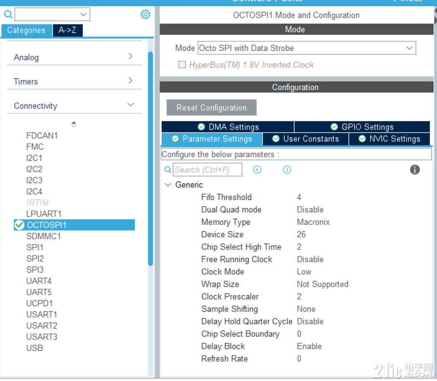437x381 pixels.
Task: Click the search magnifier icon in sidebar
Action: pyautogui.click(x=8, y=14)
